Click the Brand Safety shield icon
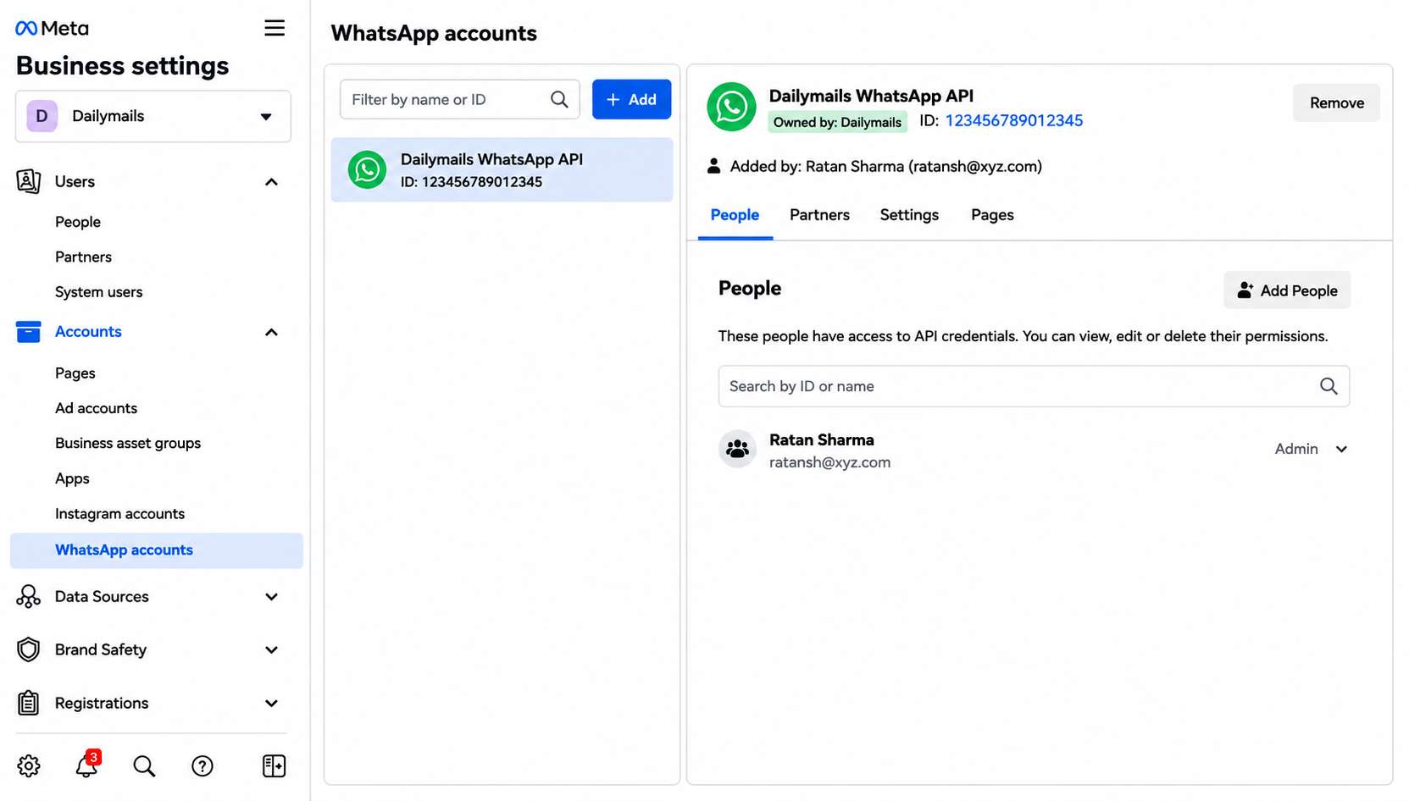The image size is (1409, 801). [28, 649]
